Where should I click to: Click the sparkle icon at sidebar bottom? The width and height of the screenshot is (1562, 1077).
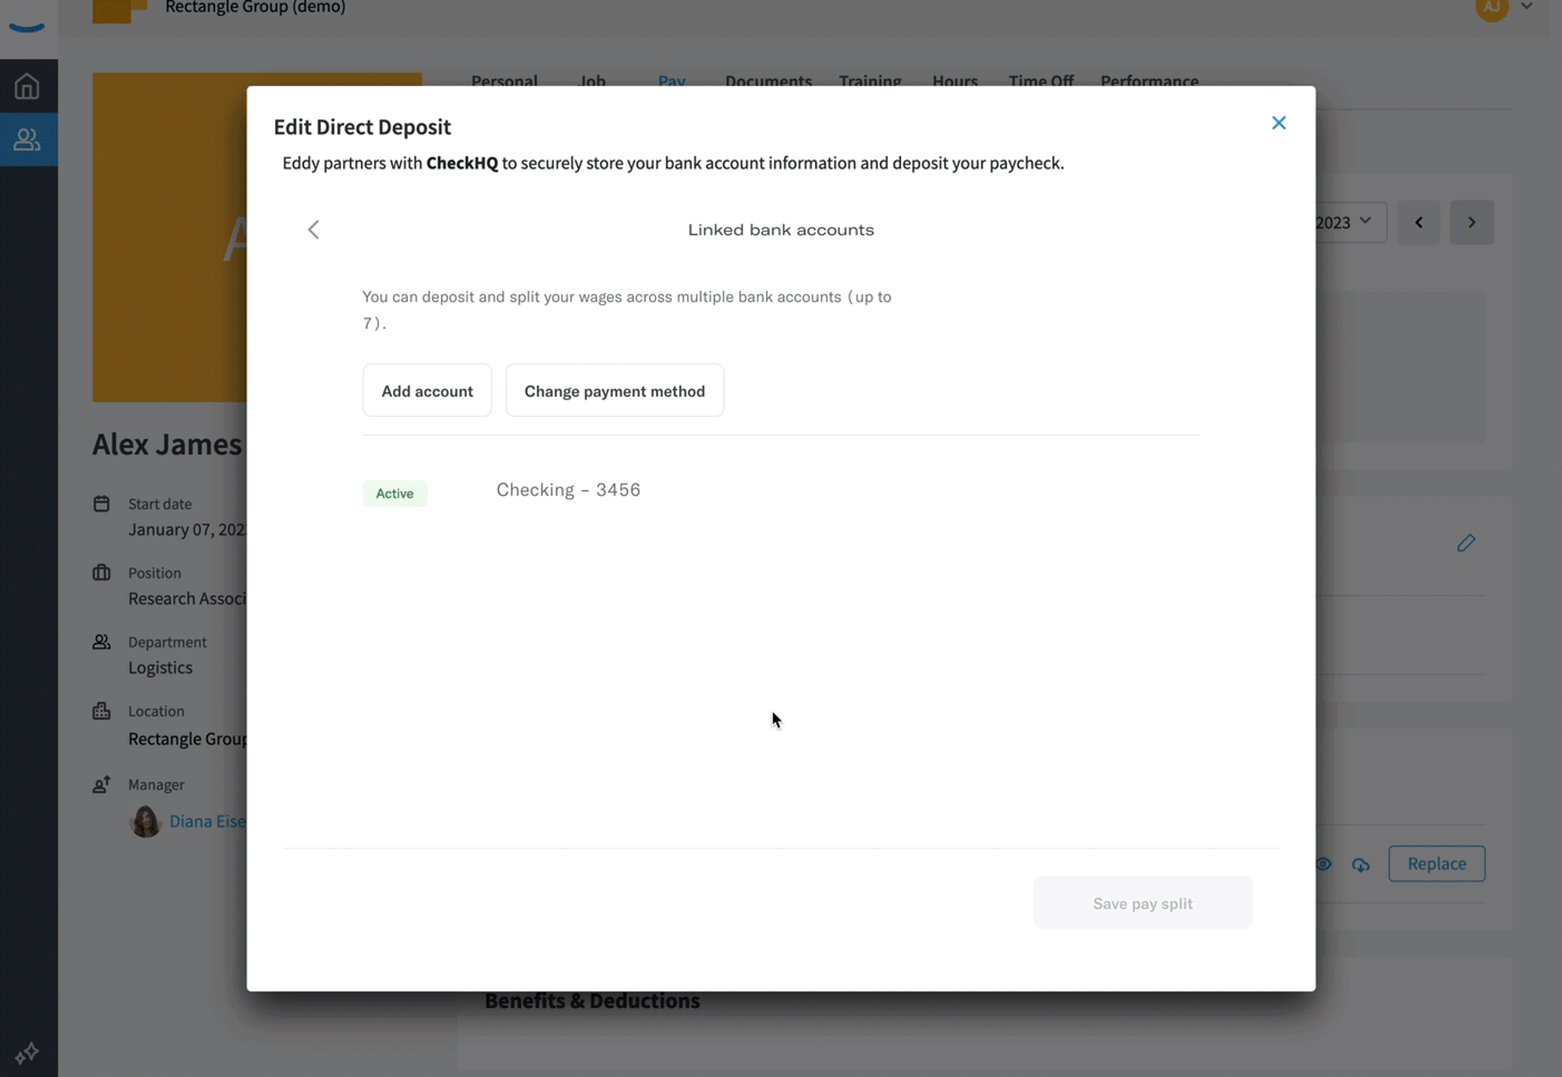tap(27, 1053)
